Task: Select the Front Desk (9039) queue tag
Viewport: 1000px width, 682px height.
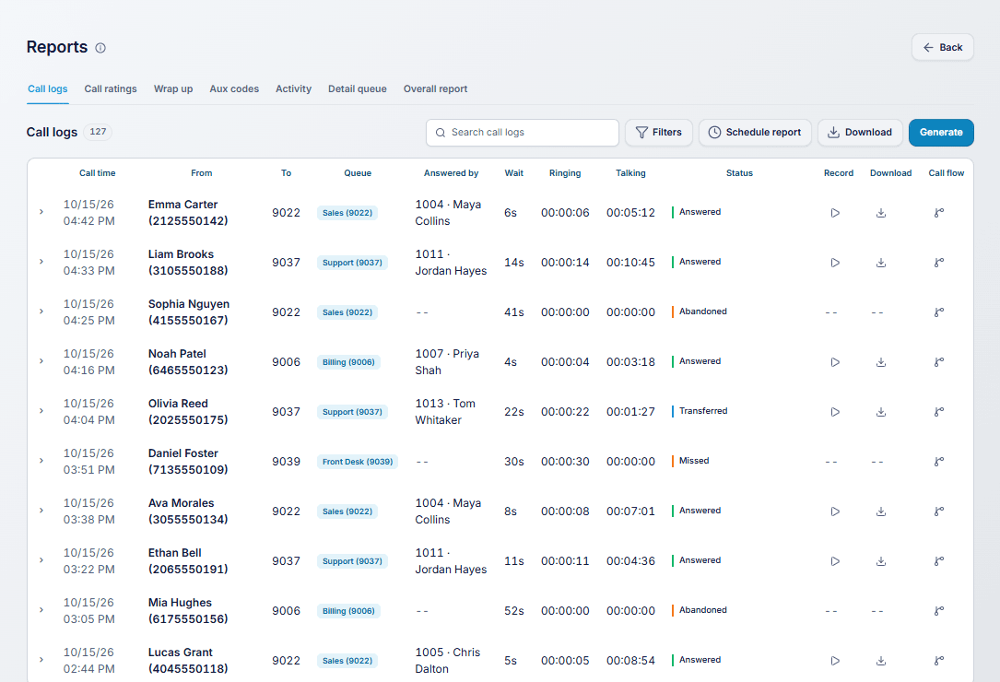Action: tap(358, 462)
